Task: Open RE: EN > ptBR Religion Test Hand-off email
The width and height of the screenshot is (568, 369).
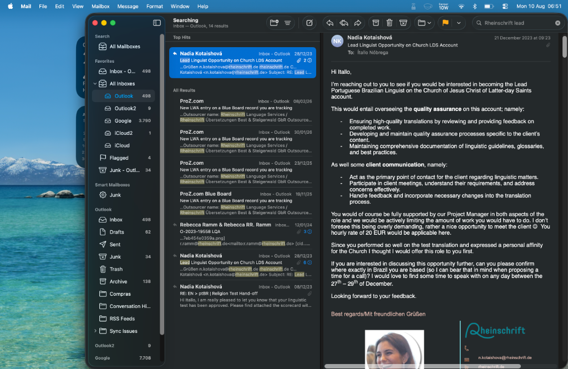Action: tap(243, 296)
